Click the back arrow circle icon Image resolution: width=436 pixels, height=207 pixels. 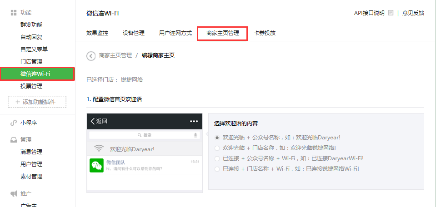tap(91, 56)
